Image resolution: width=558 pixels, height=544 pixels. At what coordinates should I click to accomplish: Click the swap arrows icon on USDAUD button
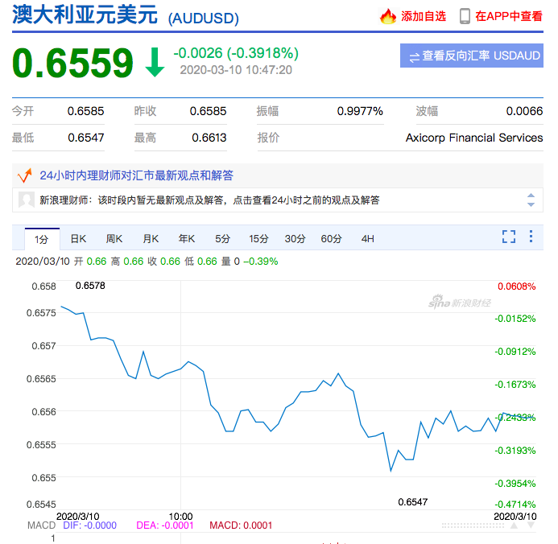(414, 57)
